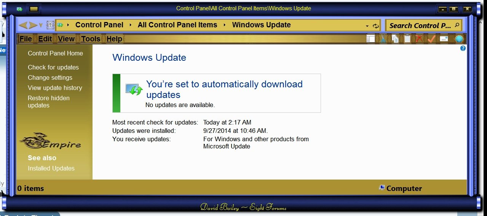Viewport: 487px width, 216px height.
Task: Open the address bar history dropdown
Action: point(367,26)
